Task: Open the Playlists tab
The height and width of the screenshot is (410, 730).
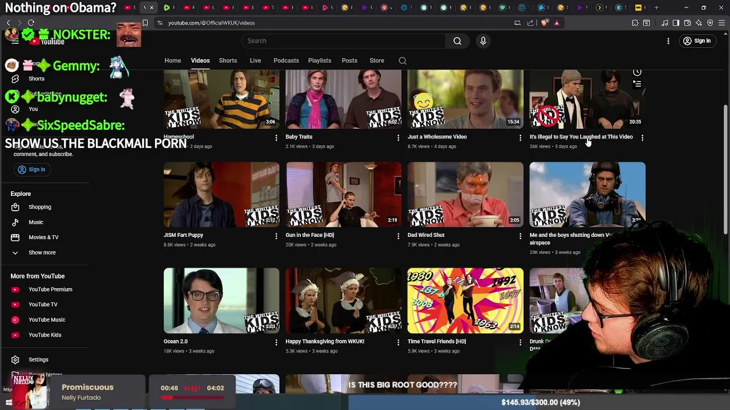Action: [319, 61]
